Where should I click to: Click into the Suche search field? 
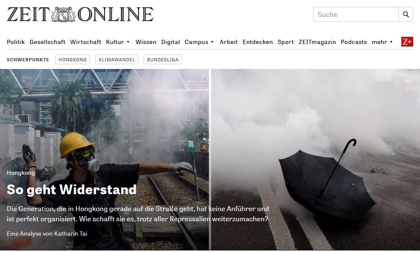tap(356, 14)
